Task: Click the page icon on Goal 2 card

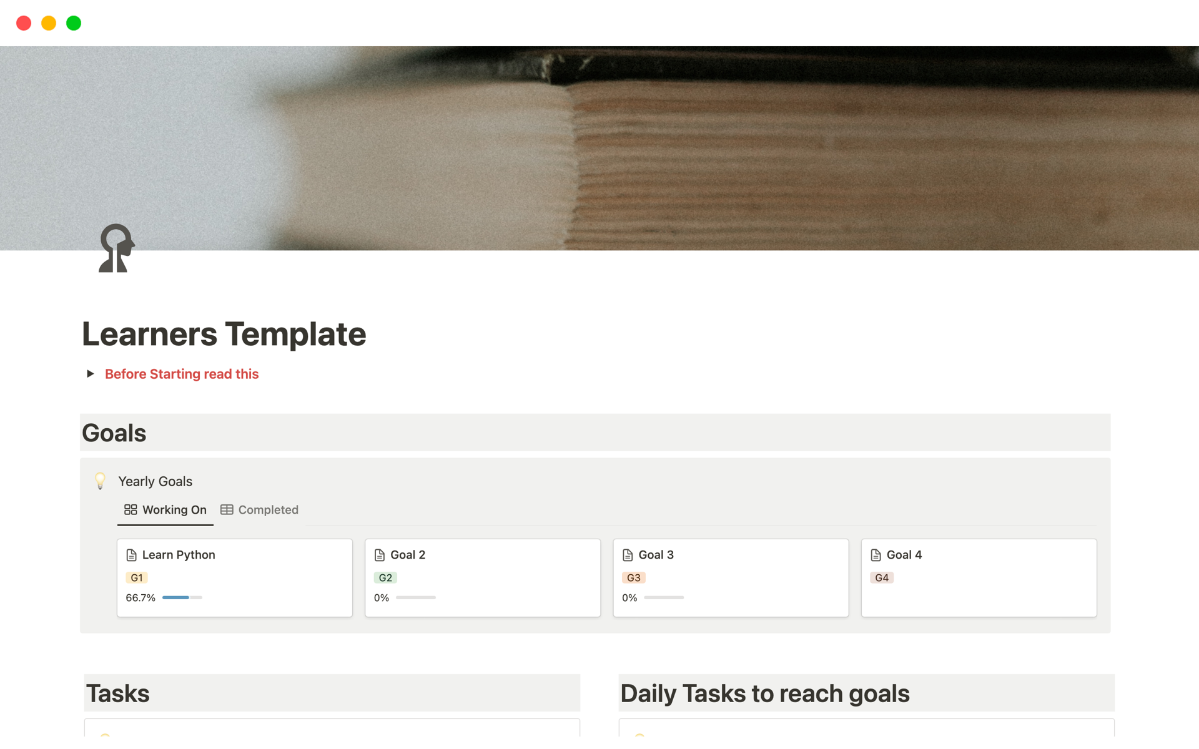Action: click(x=379, y=555)
